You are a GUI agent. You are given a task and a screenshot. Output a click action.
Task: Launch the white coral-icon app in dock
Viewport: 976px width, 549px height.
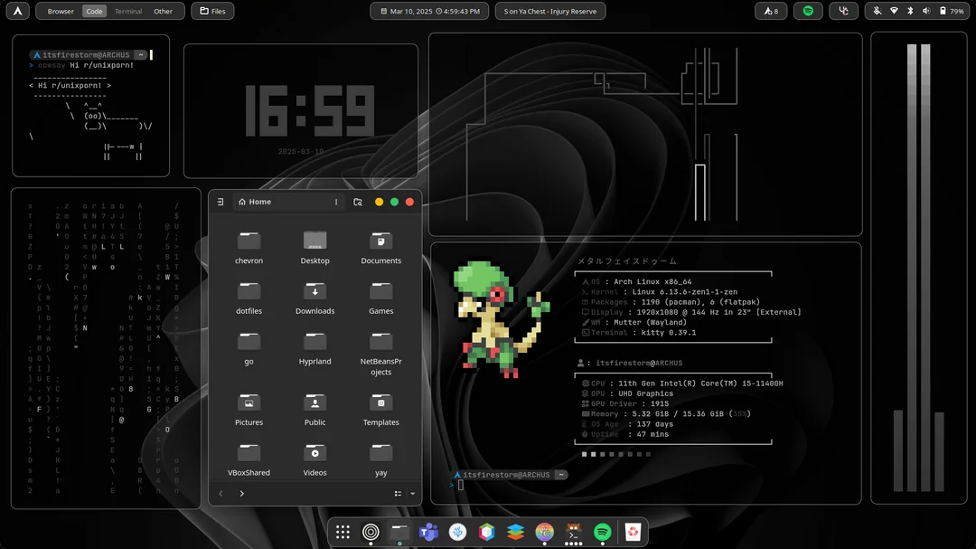pyautogui.click(x=457, y=532)
